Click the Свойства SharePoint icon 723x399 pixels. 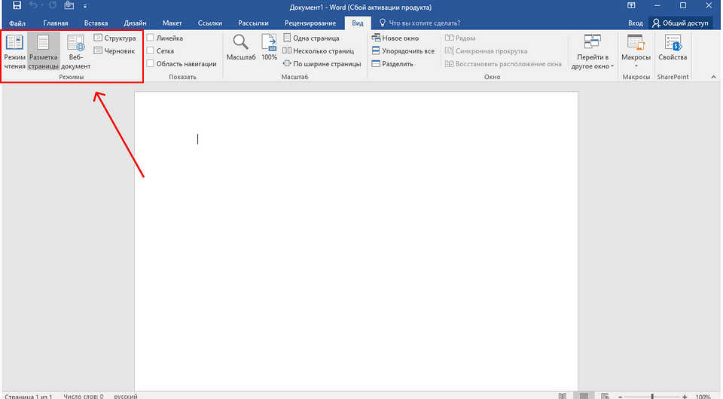[672, 48]
